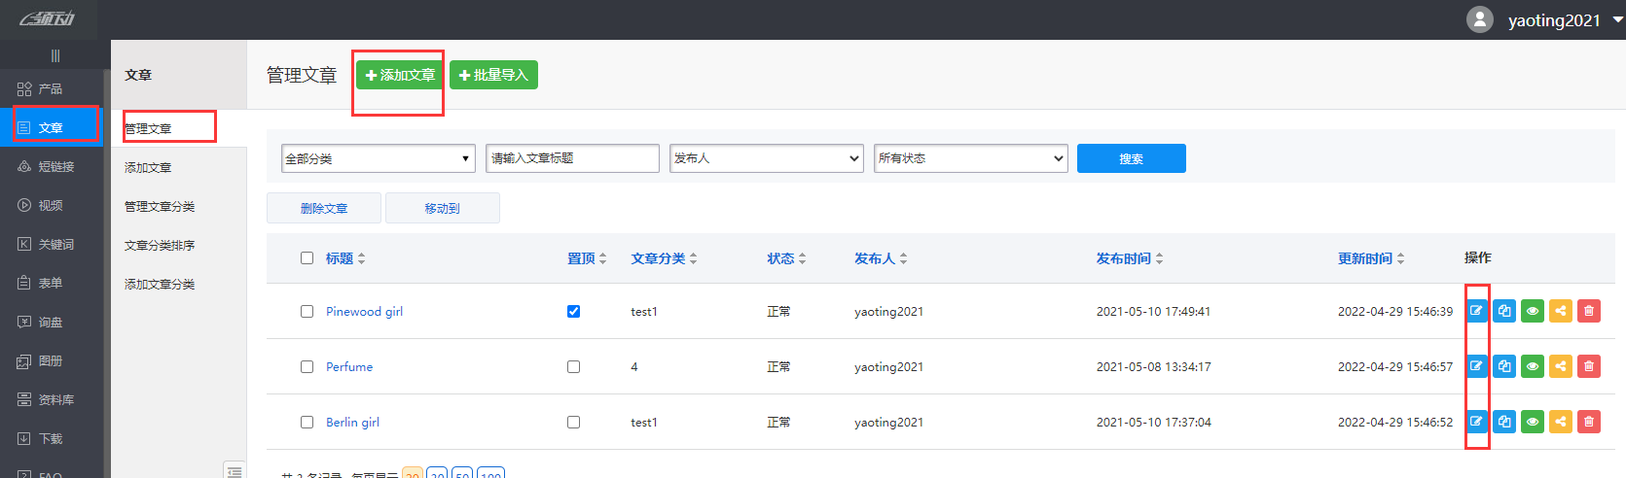Uncheck the 置顶 box for Pinewood girl
This screenshot has height=478, width=1626.
point(573,312)
